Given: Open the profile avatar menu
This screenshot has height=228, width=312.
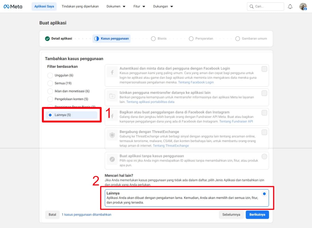Looking at the screenshot, I should tap(303, 7).
